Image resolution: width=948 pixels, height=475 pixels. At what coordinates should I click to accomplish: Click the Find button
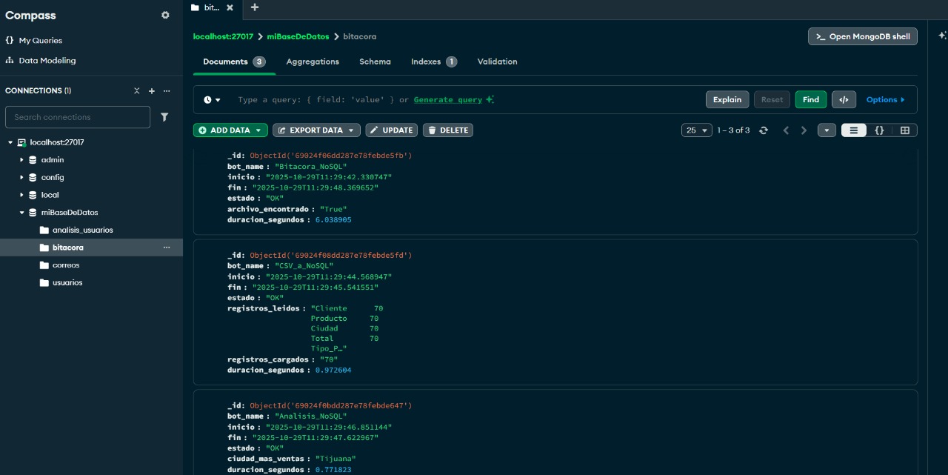click(810, 100)
